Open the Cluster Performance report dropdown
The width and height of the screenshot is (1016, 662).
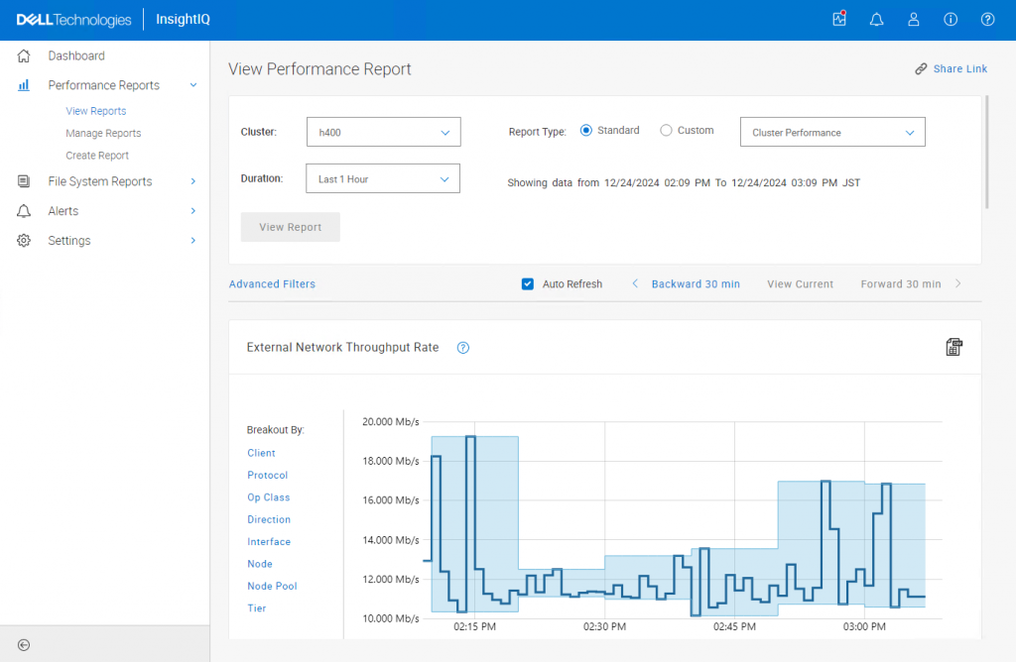[832, 132]
